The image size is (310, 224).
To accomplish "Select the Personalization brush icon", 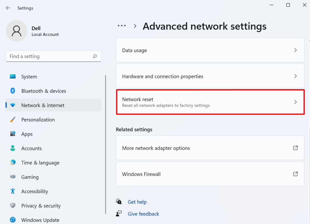I will point(12,120).
